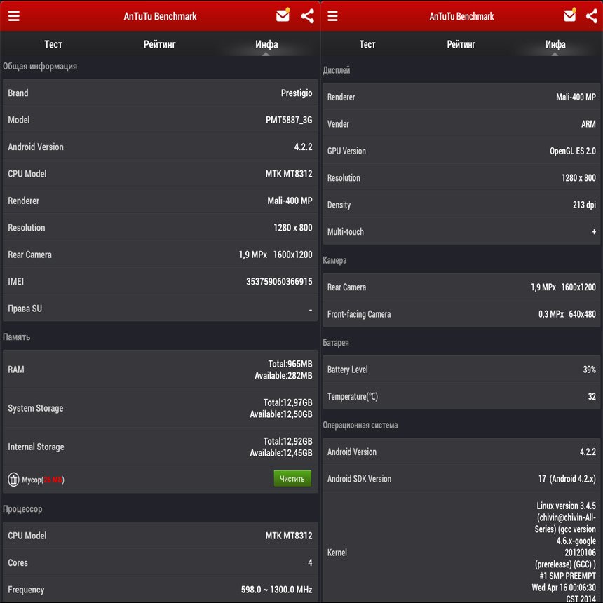Viewport: 603px width, 603px height.
Task: Switch to Рейтинг tab in left screenshot
Action: tap(160, 44)
